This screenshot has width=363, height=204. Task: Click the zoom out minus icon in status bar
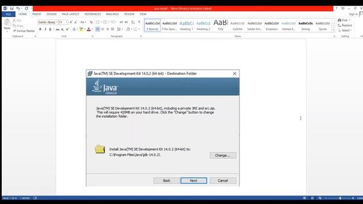point(326,198)
